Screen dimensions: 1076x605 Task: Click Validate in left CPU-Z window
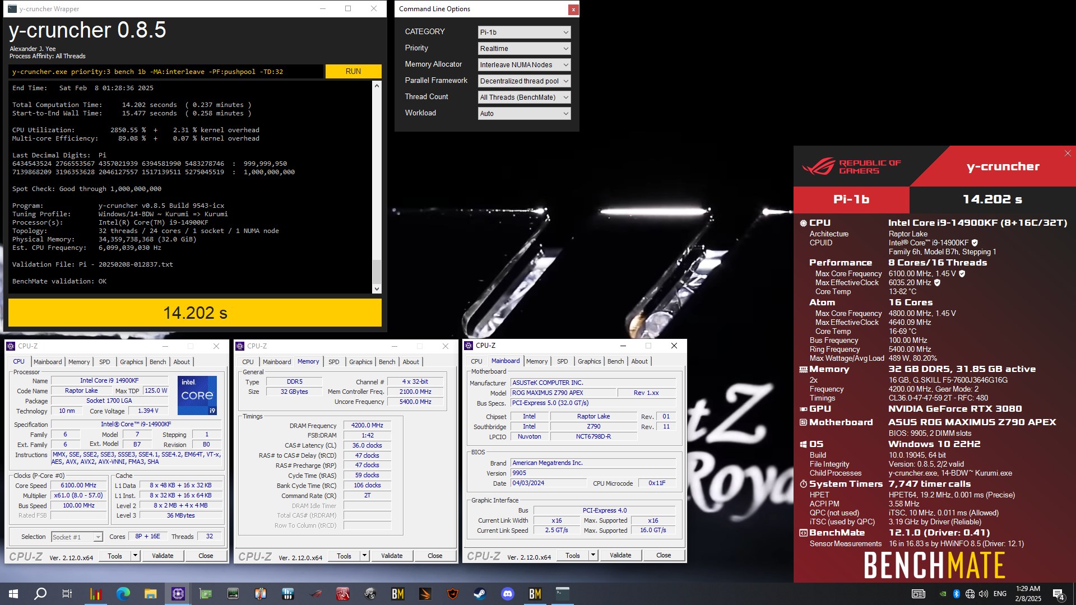click(x=163, y=556)
